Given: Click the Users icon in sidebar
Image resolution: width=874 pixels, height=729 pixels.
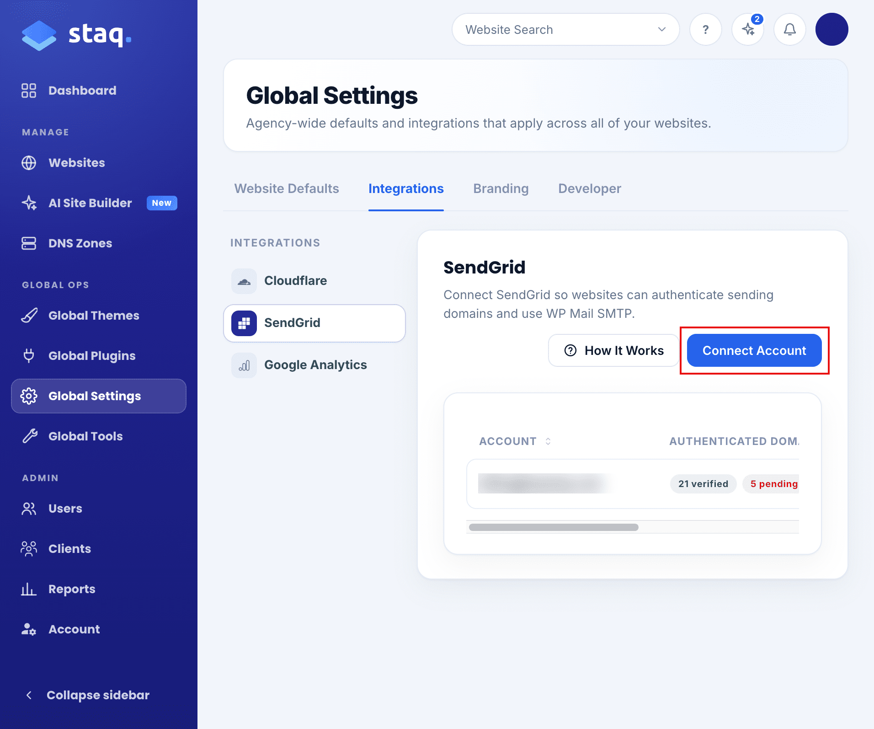Looking at the screenshot, I should (29, 509).
